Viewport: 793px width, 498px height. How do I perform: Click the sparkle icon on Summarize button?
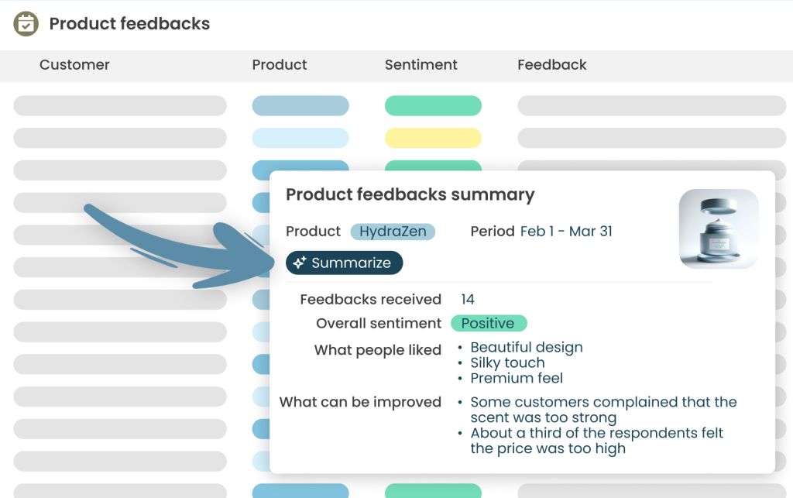point(300,263)
